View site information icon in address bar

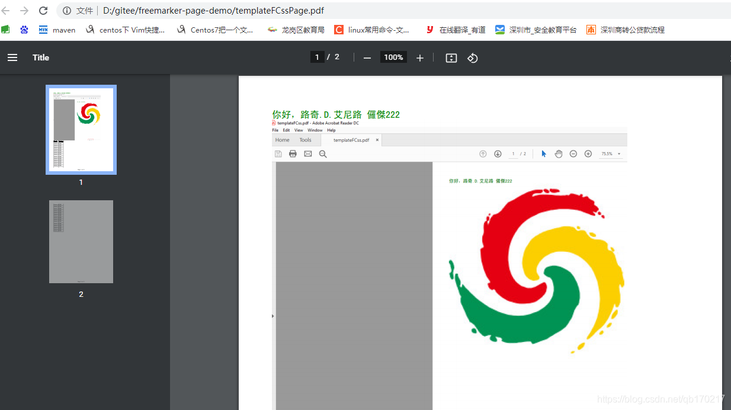[x=67, y=11]
